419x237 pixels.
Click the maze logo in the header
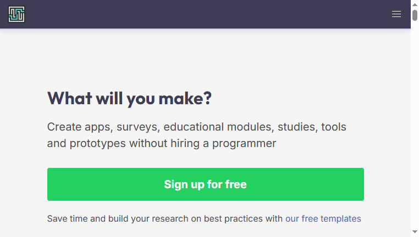click(16, 14)
